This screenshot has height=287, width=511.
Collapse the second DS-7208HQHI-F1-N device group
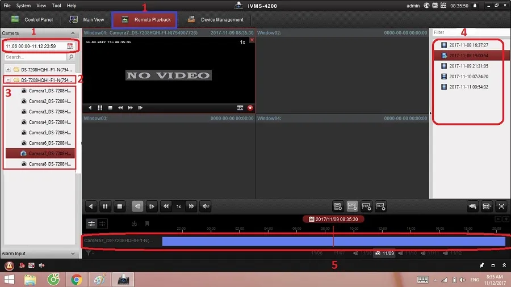(8, 80)
